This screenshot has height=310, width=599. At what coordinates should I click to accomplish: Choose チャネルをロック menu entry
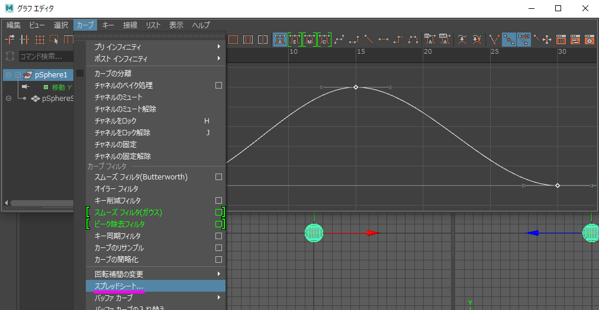click(x=156, y=121)
